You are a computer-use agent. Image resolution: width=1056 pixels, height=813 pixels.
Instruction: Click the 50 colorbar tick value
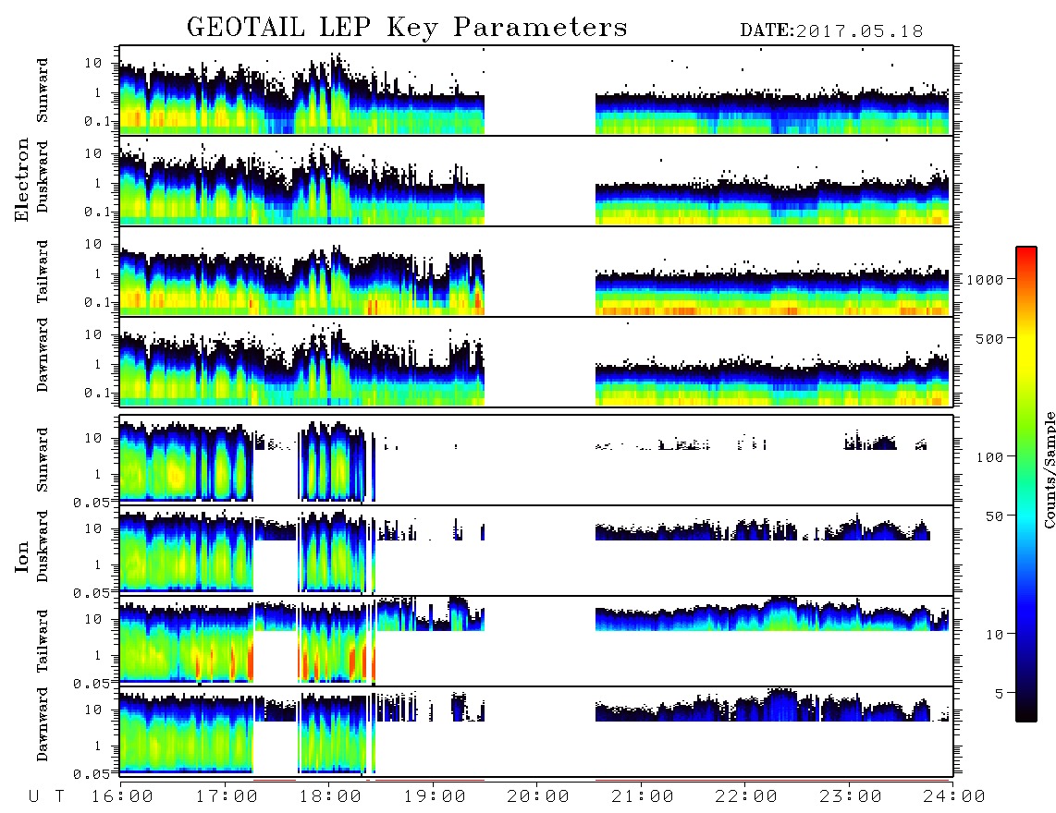994,516
